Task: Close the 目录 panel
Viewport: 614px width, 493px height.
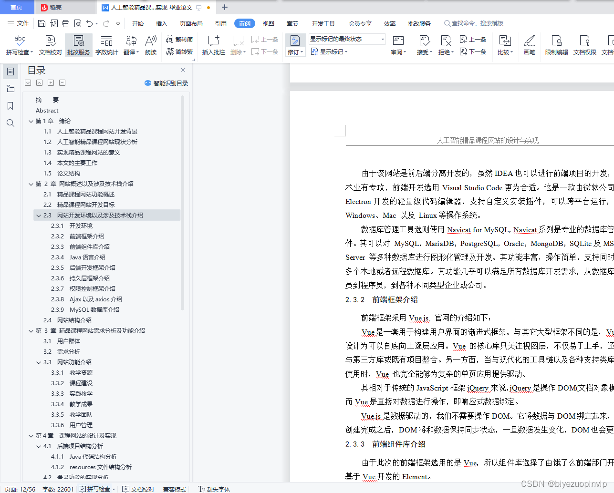Action: (183, 70)
